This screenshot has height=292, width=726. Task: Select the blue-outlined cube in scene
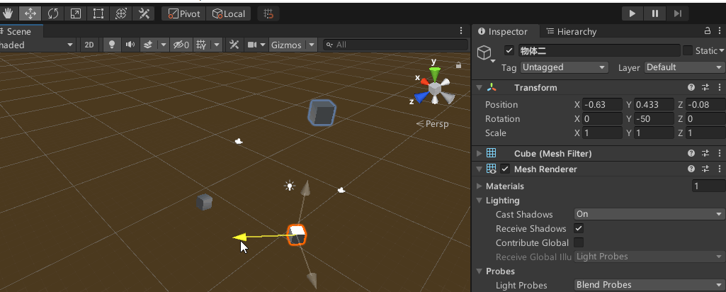click(x=322, y=113)
